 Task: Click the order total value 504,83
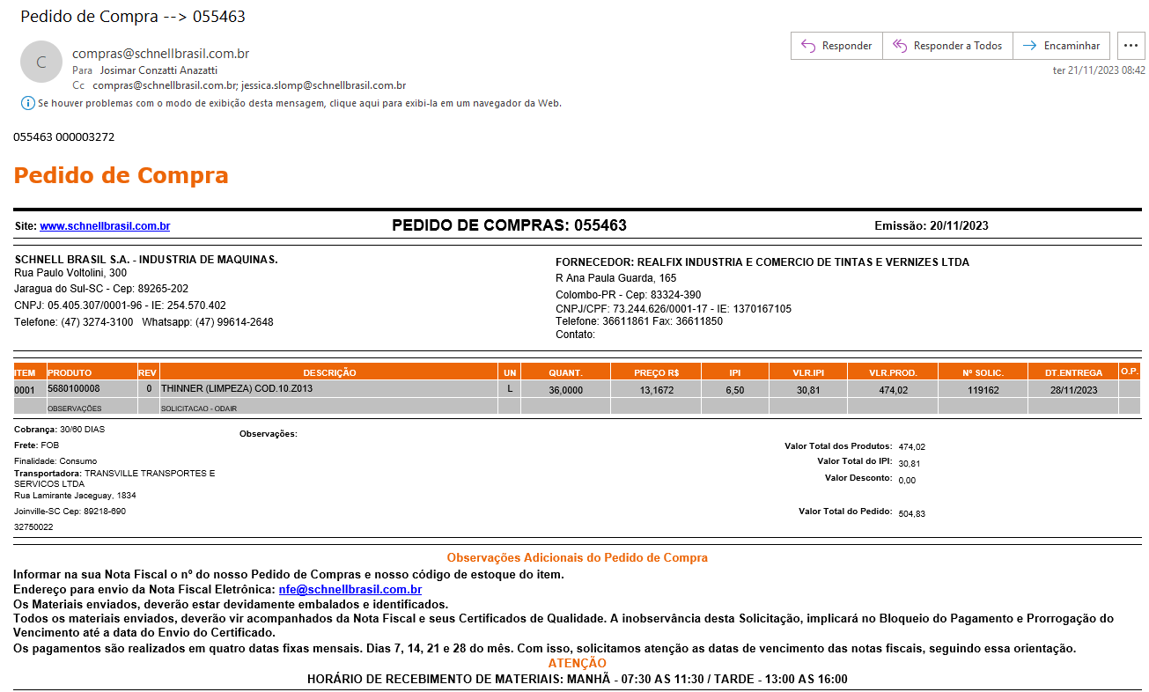click(x=911, y=513)
